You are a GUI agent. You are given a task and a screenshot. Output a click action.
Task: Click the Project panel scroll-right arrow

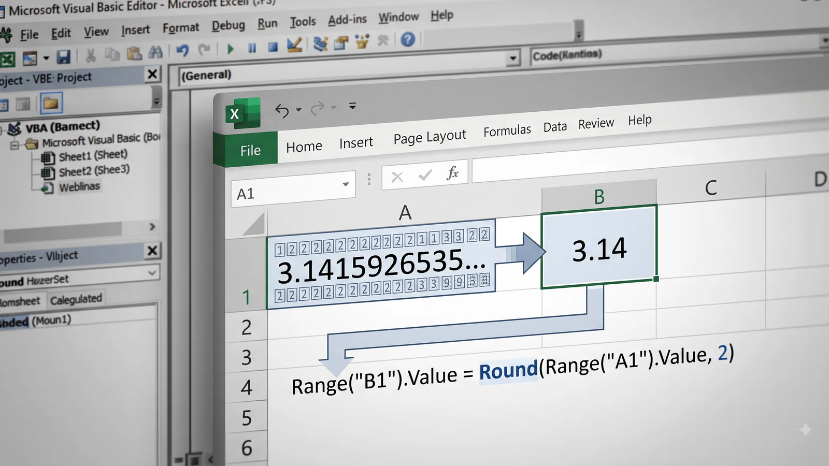coord(152,226)
